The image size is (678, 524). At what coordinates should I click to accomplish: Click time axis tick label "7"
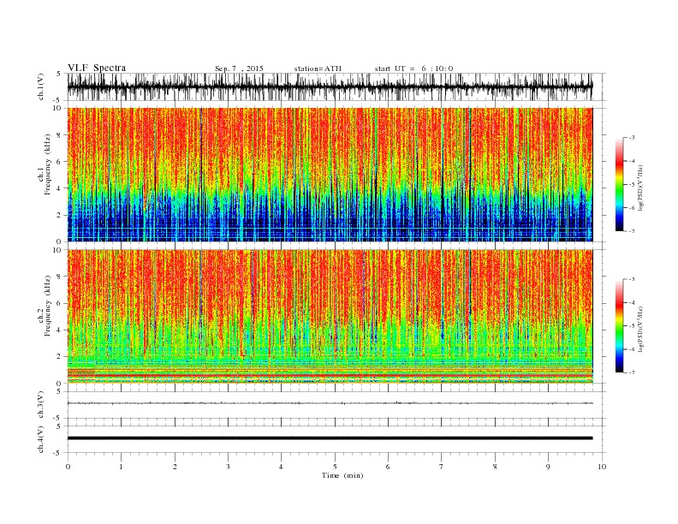(x=441, y=467)
